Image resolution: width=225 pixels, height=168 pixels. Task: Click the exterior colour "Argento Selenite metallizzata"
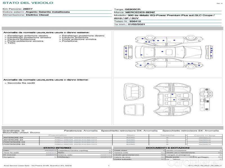pyautogui.click(x=48, y=12)
